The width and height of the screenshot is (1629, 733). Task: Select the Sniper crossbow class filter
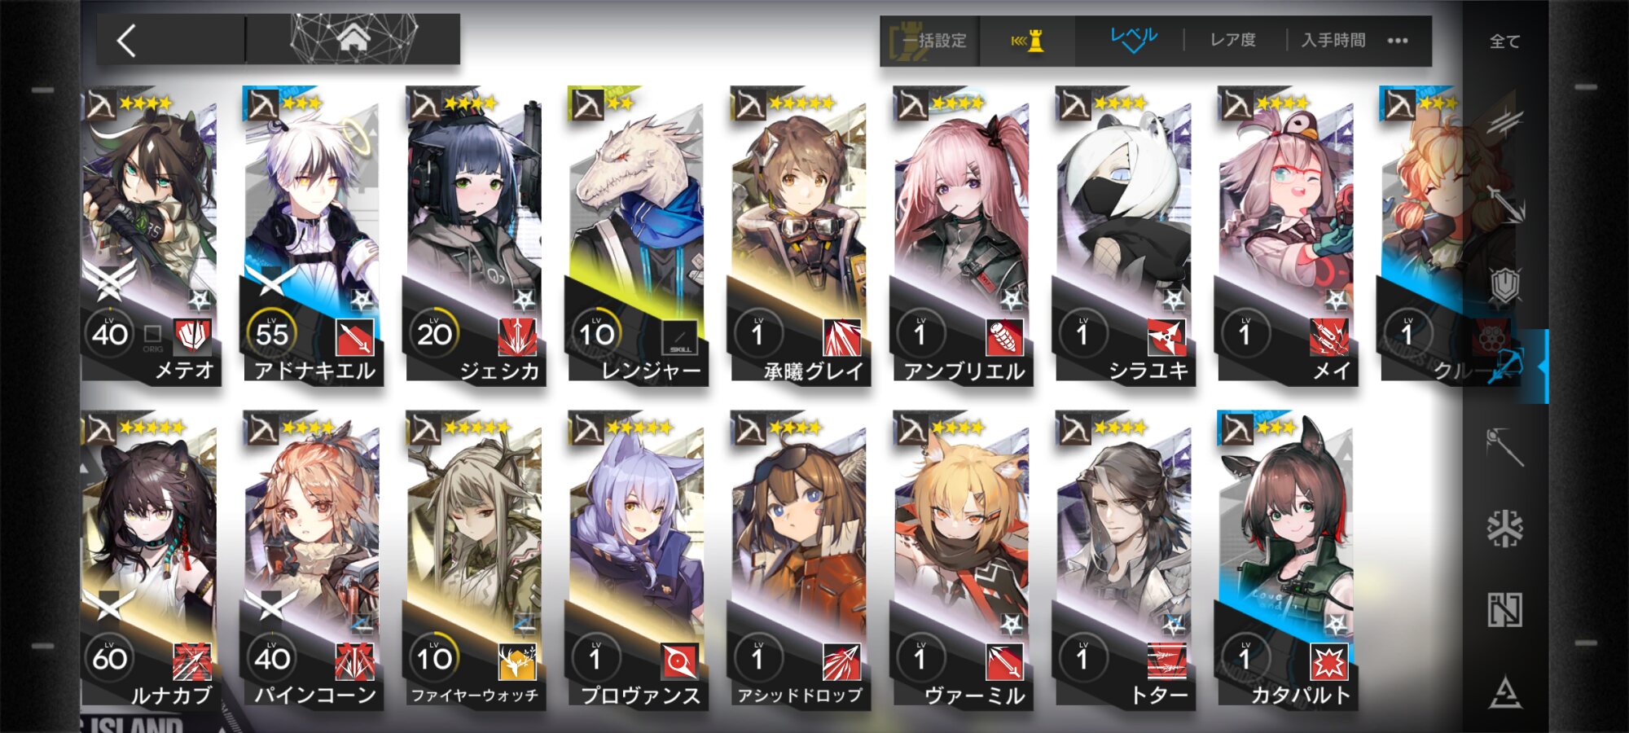click(x=1505, y=366)
